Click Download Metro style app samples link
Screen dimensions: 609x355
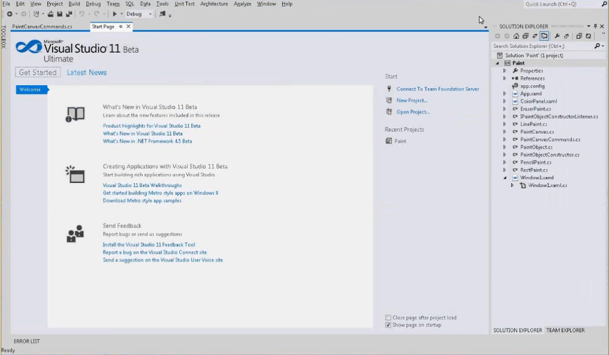click(x=142, y=201)
